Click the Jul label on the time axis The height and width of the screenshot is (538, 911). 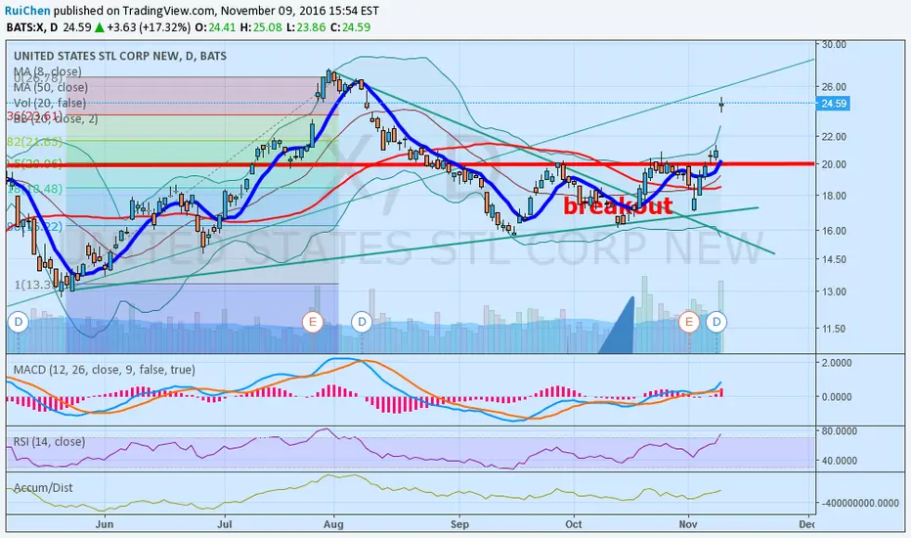[224, 524]
